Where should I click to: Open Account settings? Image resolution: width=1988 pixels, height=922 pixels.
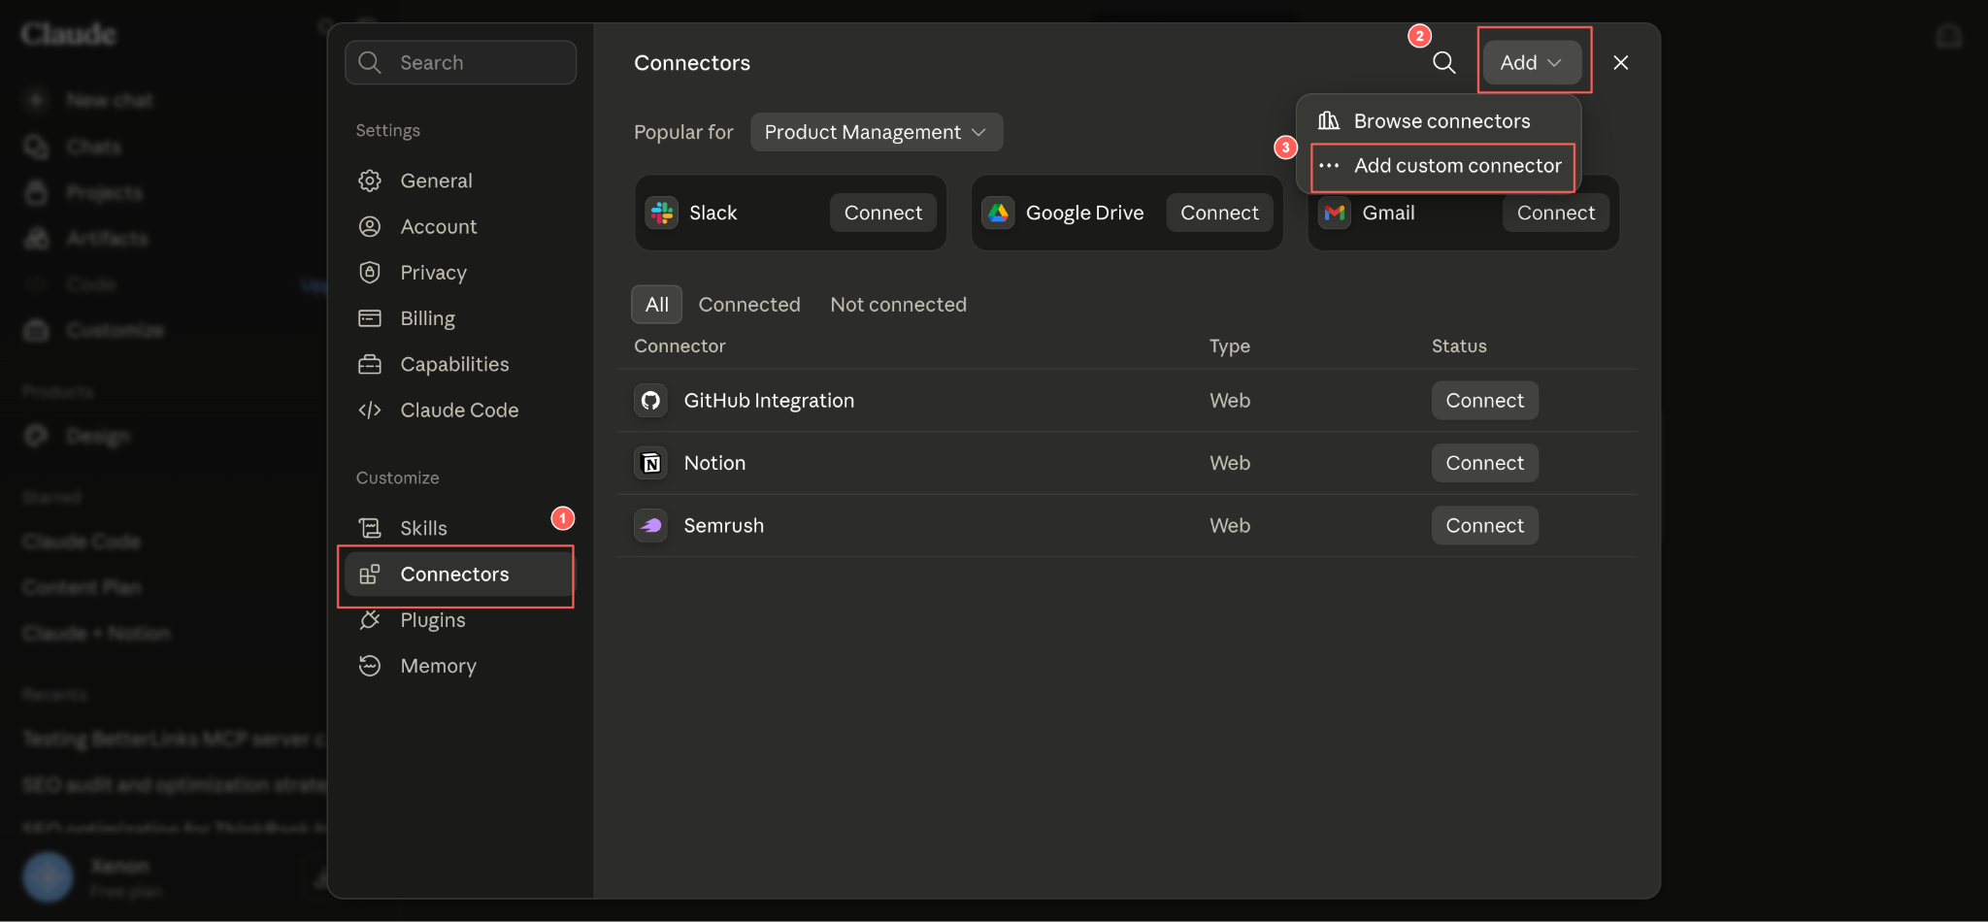[x=459, y=226]
